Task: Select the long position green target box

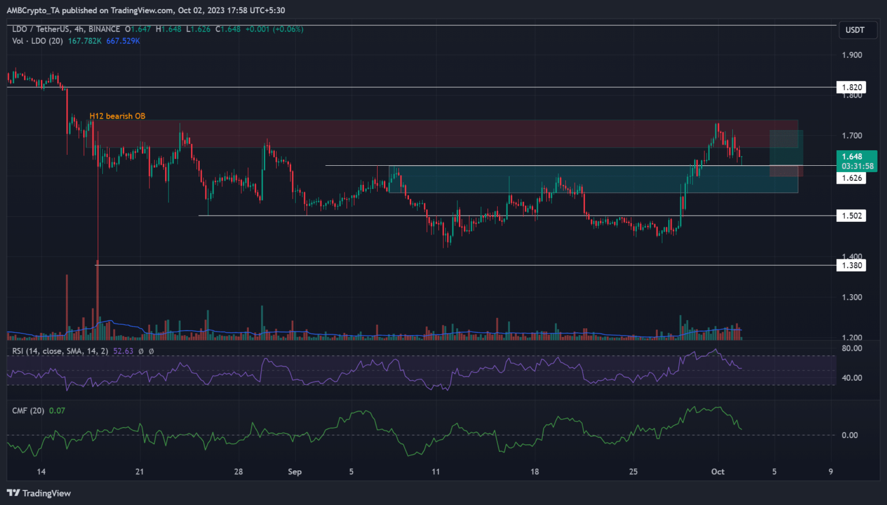Action: [786, 147]
